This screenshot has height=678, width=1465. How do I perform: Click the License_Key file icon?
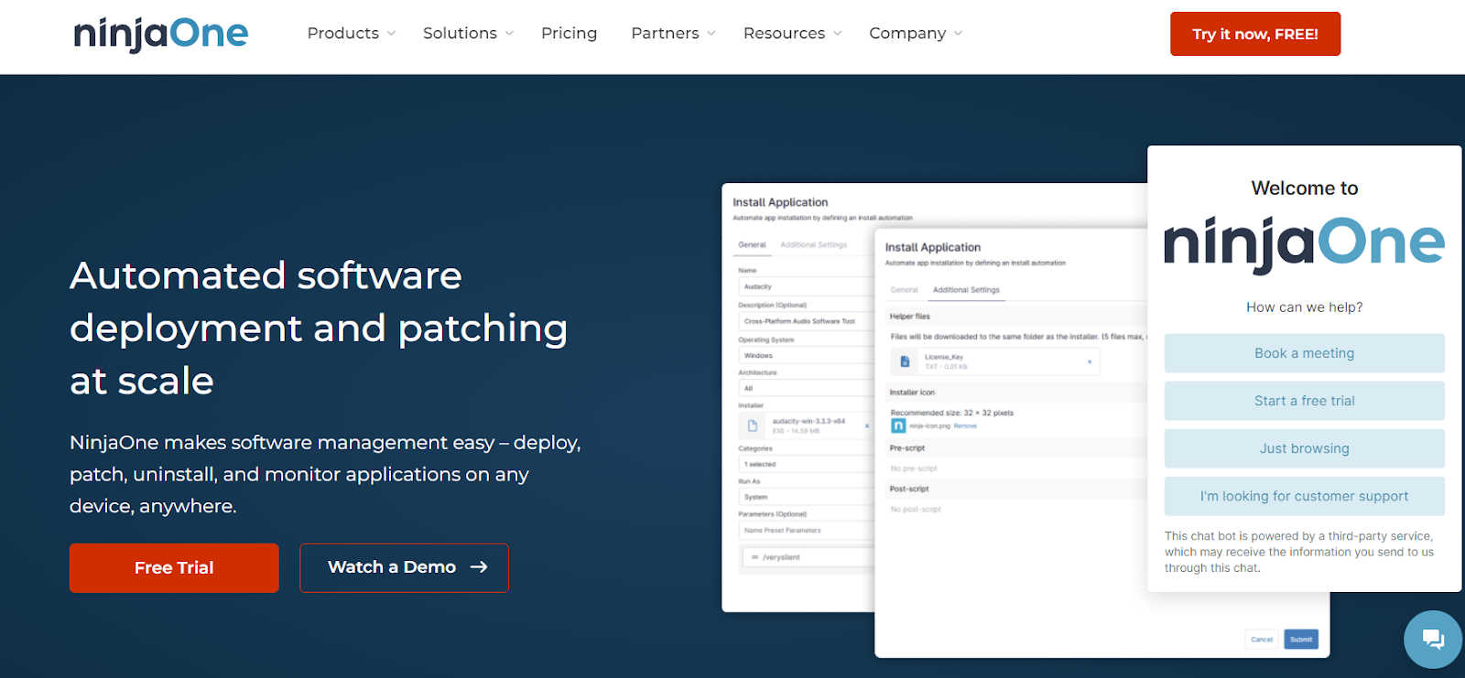[905, 361]
